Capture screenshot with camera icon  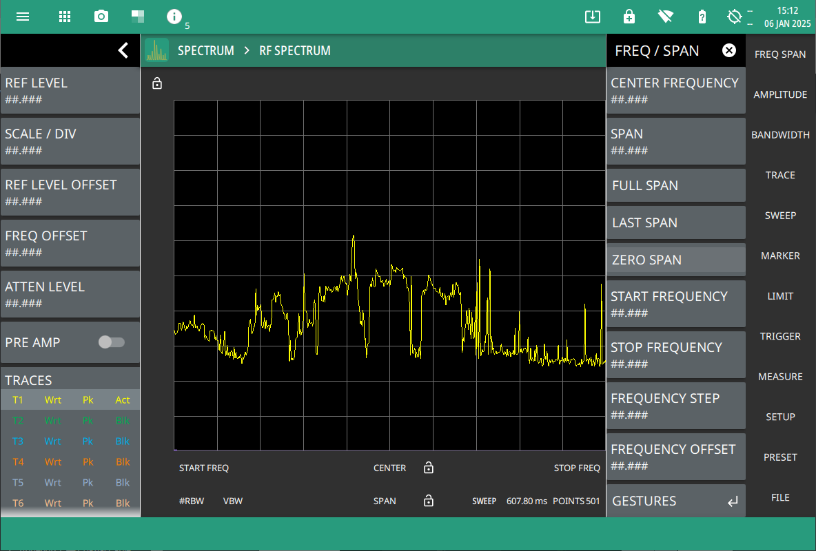(101, 17)
